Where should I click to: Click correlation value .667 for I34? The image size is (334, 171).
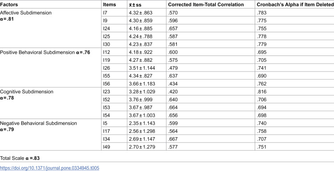(x=172, y=139)
